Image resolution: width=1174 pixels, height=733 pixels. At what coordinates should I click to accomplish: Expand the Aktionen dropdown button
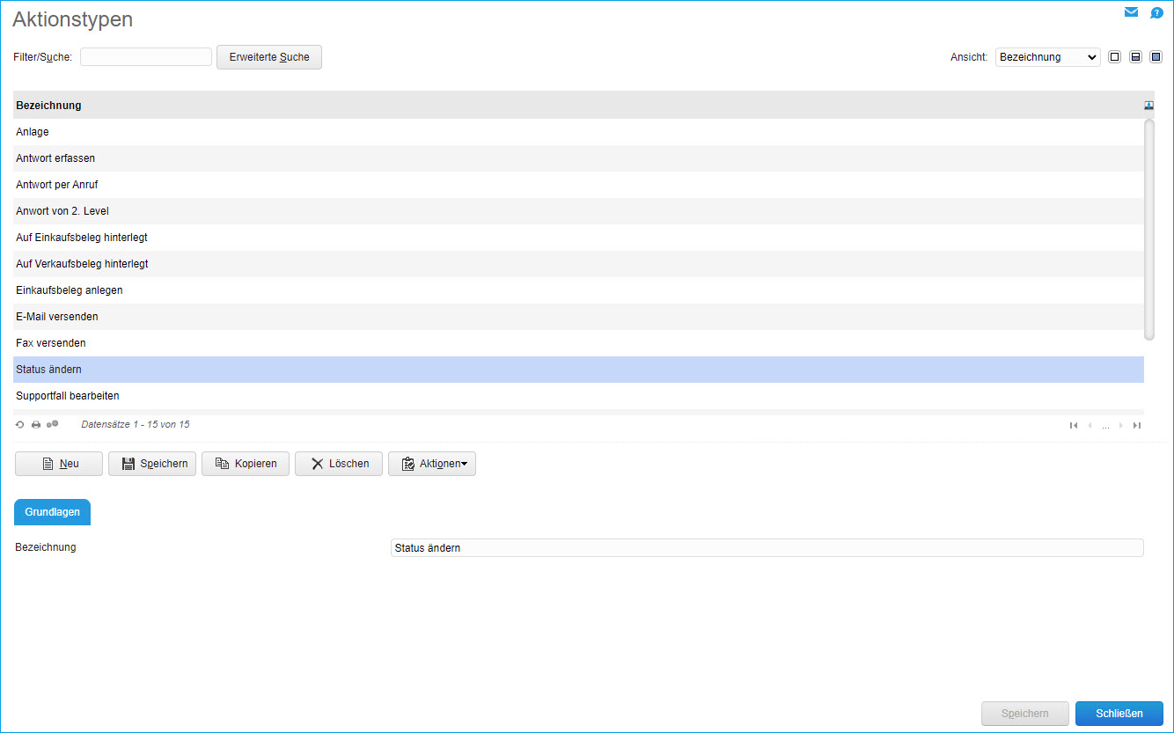coord(432,464)
